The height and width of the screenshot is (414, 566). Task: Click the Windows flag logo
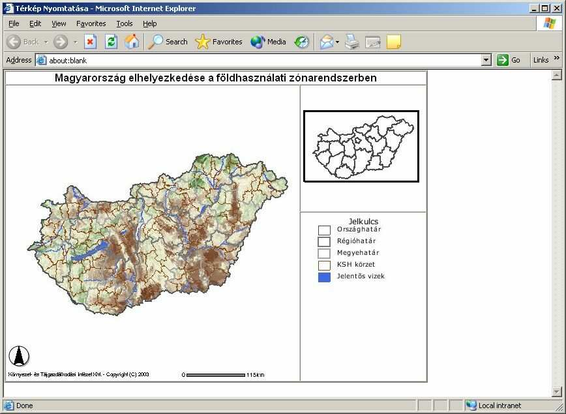pos(550,23)
